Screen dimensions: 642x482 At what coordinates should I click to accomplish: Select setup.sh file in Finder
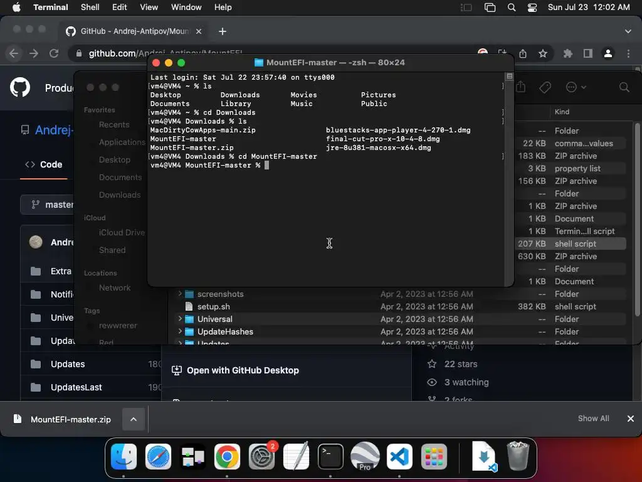(x=213, y=306)
